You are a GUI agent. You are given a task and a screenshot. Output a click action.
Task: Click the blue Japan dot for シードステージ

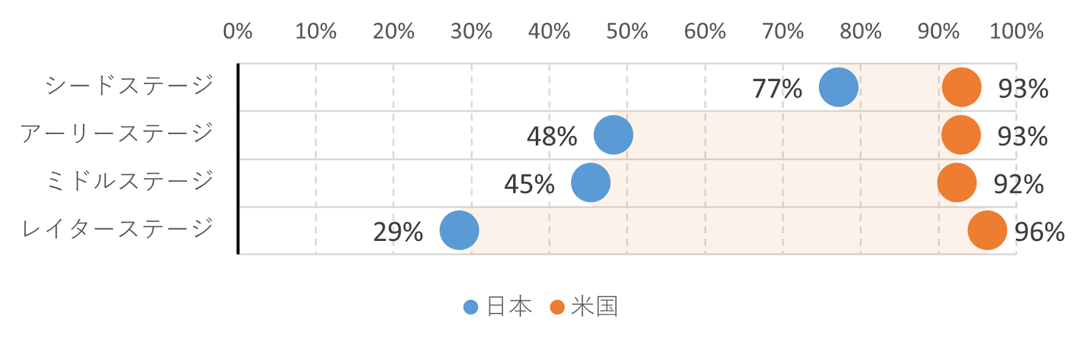[838, 87]
